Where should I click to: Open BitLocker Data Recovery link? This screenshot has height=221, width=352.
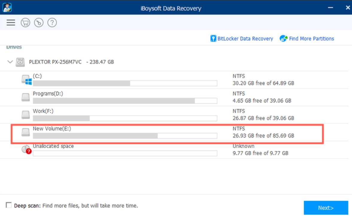coord(245,39)
